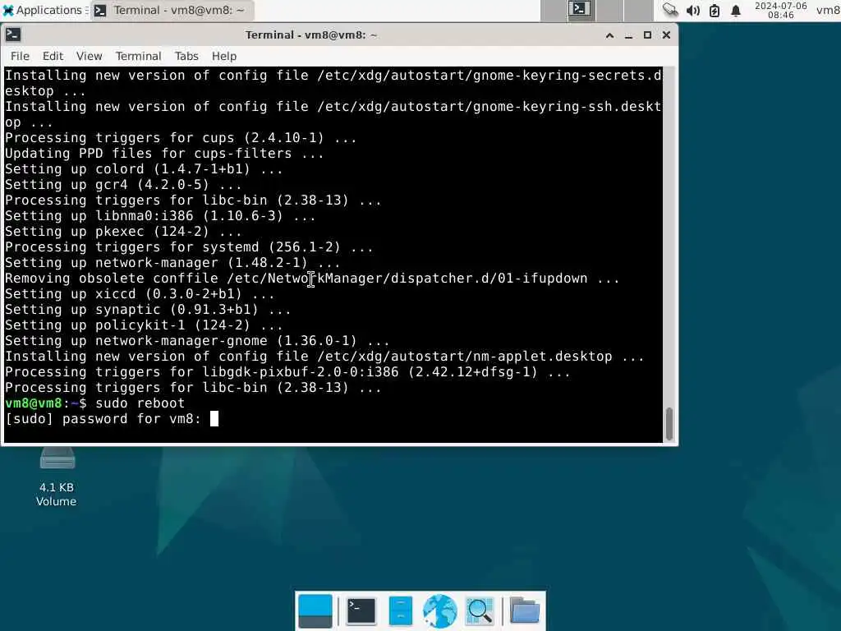The width and height of the screenshot is (841, 631).
Task: Click the terminal icon in window title bar
Action: coord(13,35)
